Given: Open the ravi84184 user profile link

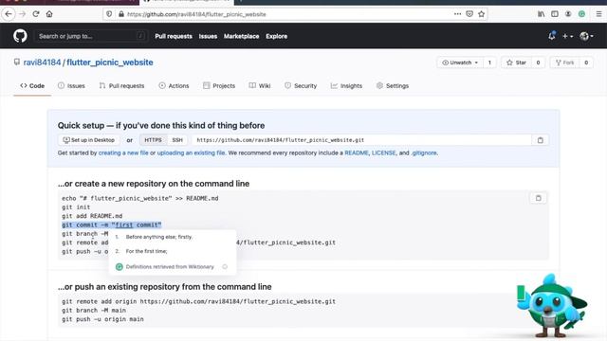Looking at the screenshot, I should (42, 63).
